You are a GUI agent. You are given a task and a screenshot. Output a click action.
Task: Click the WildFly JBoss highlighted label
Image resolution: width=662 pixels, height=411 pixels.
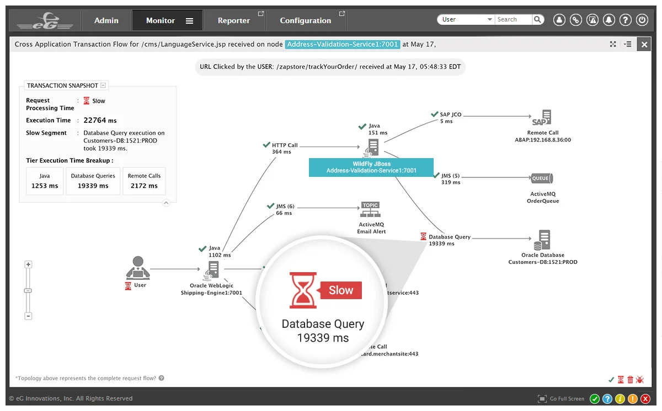(371, 167)
